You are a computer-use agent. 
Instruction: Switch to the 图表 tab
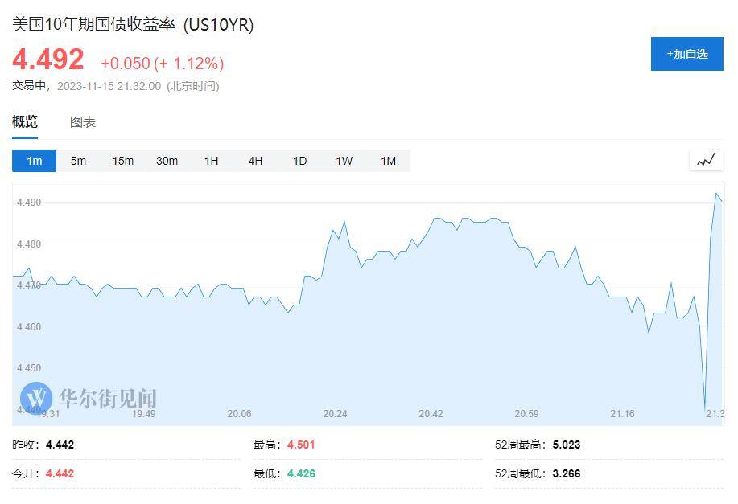[83, 121]
